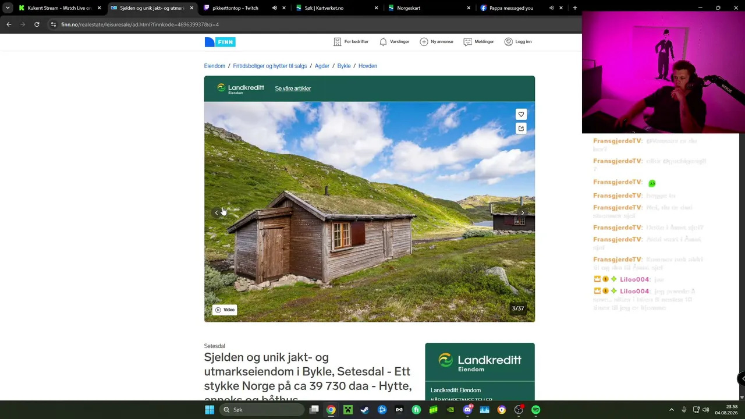This screenshot has height=419, width=745.
Task: Click the Landkreditt Eiendom broker card logo
Action: pyautogui.click(x=480, y=362)
